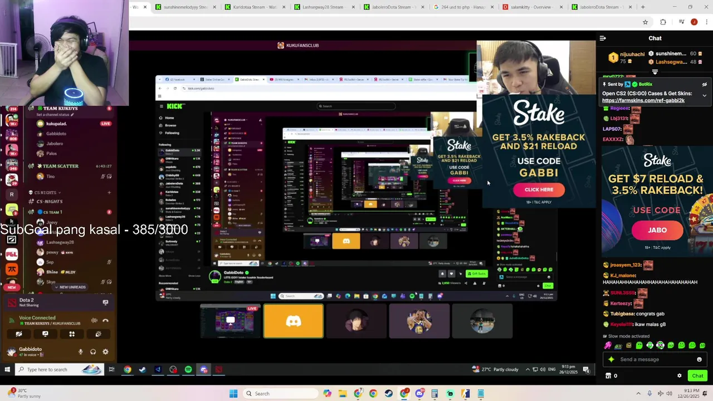713x401 pixels.
Task: Open Notepad on Windows 11 taskbar
Action: [x=481, y=394]
